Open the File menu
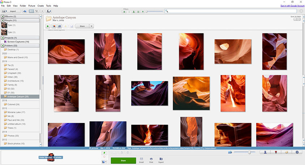The width and height of the screenshot is (305, 165). 3,6
